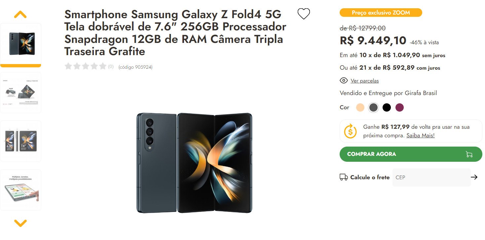
Task: Select the graphite gray color option
Action: (373, 107)
